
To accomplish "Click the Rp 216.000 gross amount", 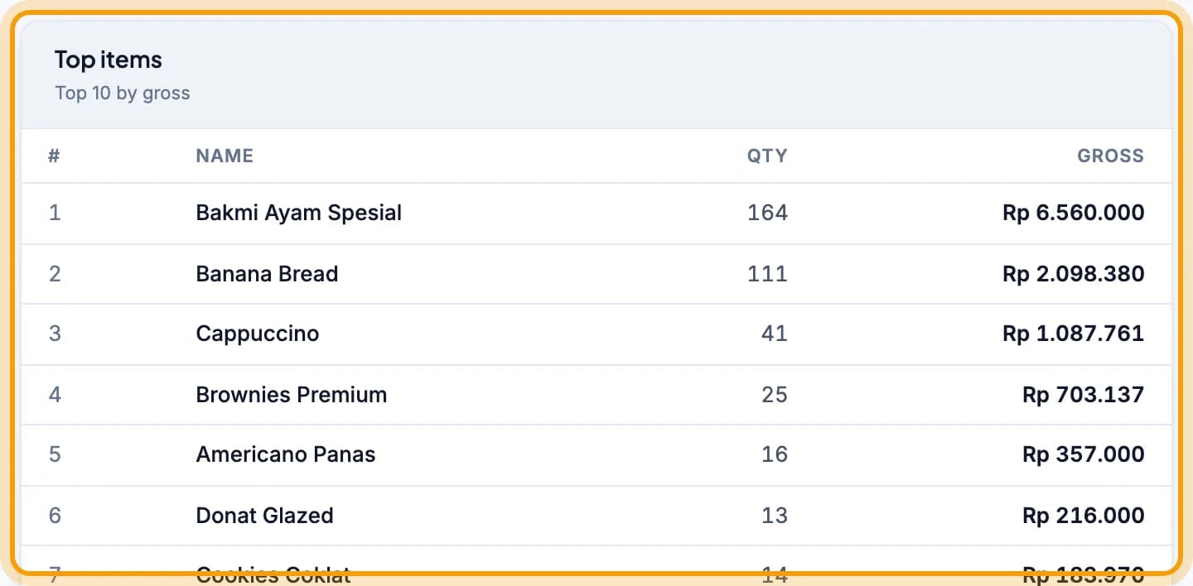I will pos(1084,516).
